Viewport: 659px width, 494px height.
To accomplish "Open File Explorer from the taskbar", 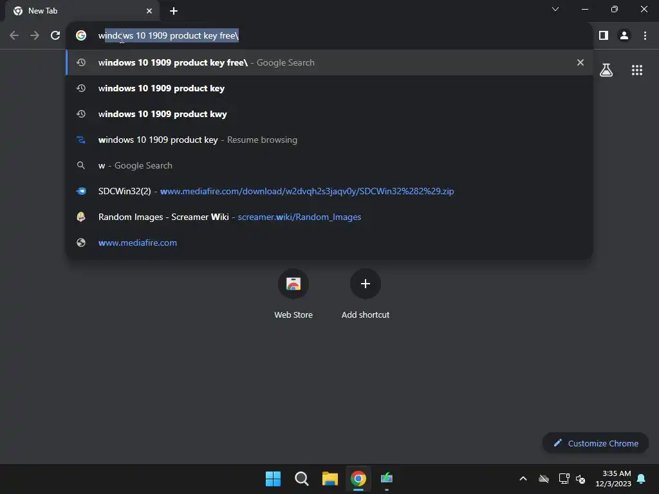I will click(x=330, y=479).
